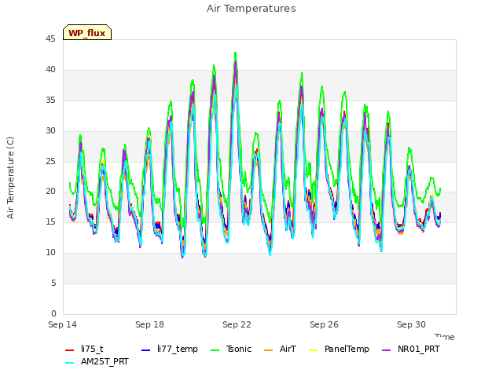Click the red li75_t legend swatch
Viewport: 503px width, 377px height.
[x=70, y=350]
